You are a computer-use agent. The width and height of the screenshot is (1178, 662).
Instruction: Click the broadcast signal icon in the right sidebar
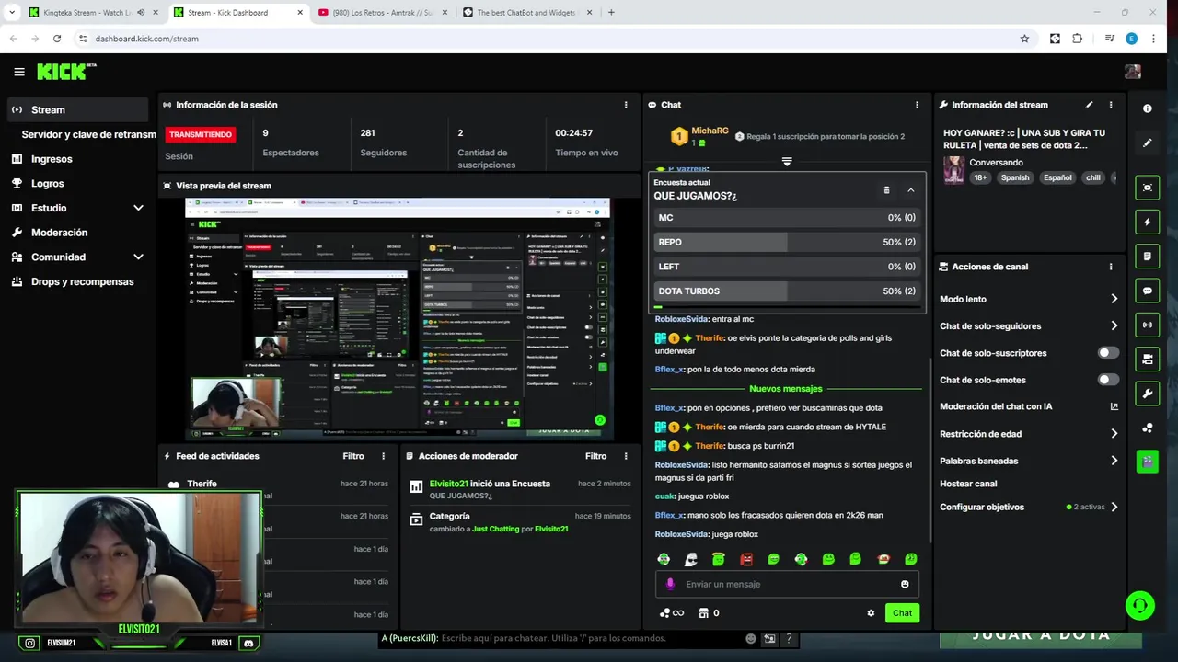[x=1147, y=325]
